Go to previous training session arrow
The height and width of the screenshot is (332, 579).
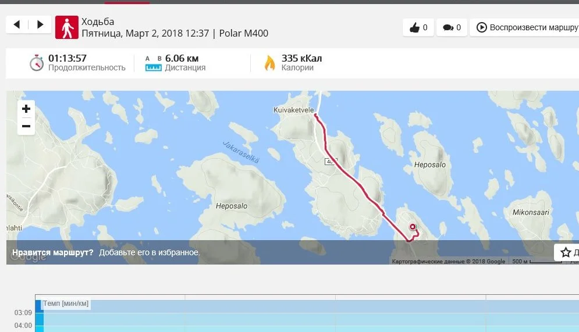point(17,25)
